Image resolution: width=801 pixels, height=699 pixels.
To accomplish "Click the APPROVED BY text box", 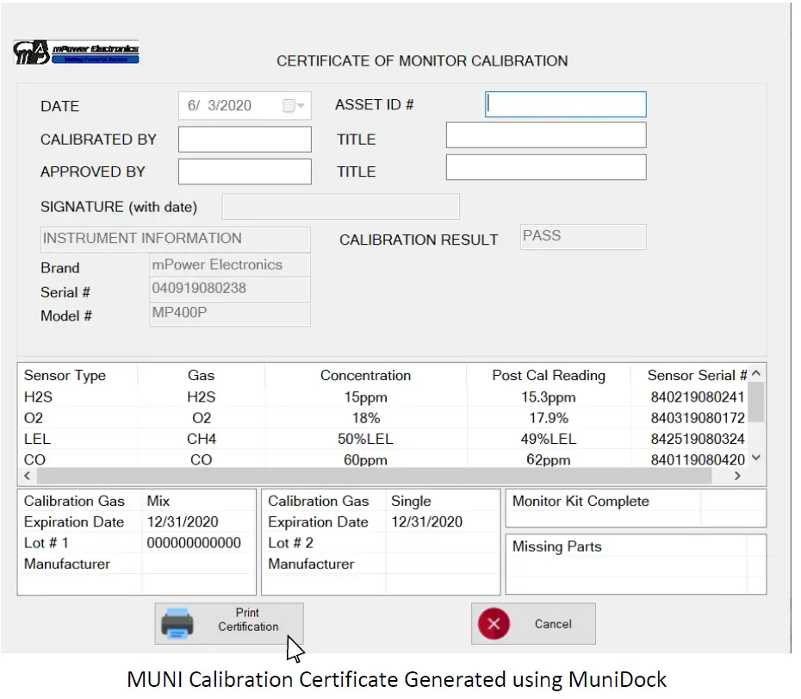I will pyautogui.click(x=244, y=171).
